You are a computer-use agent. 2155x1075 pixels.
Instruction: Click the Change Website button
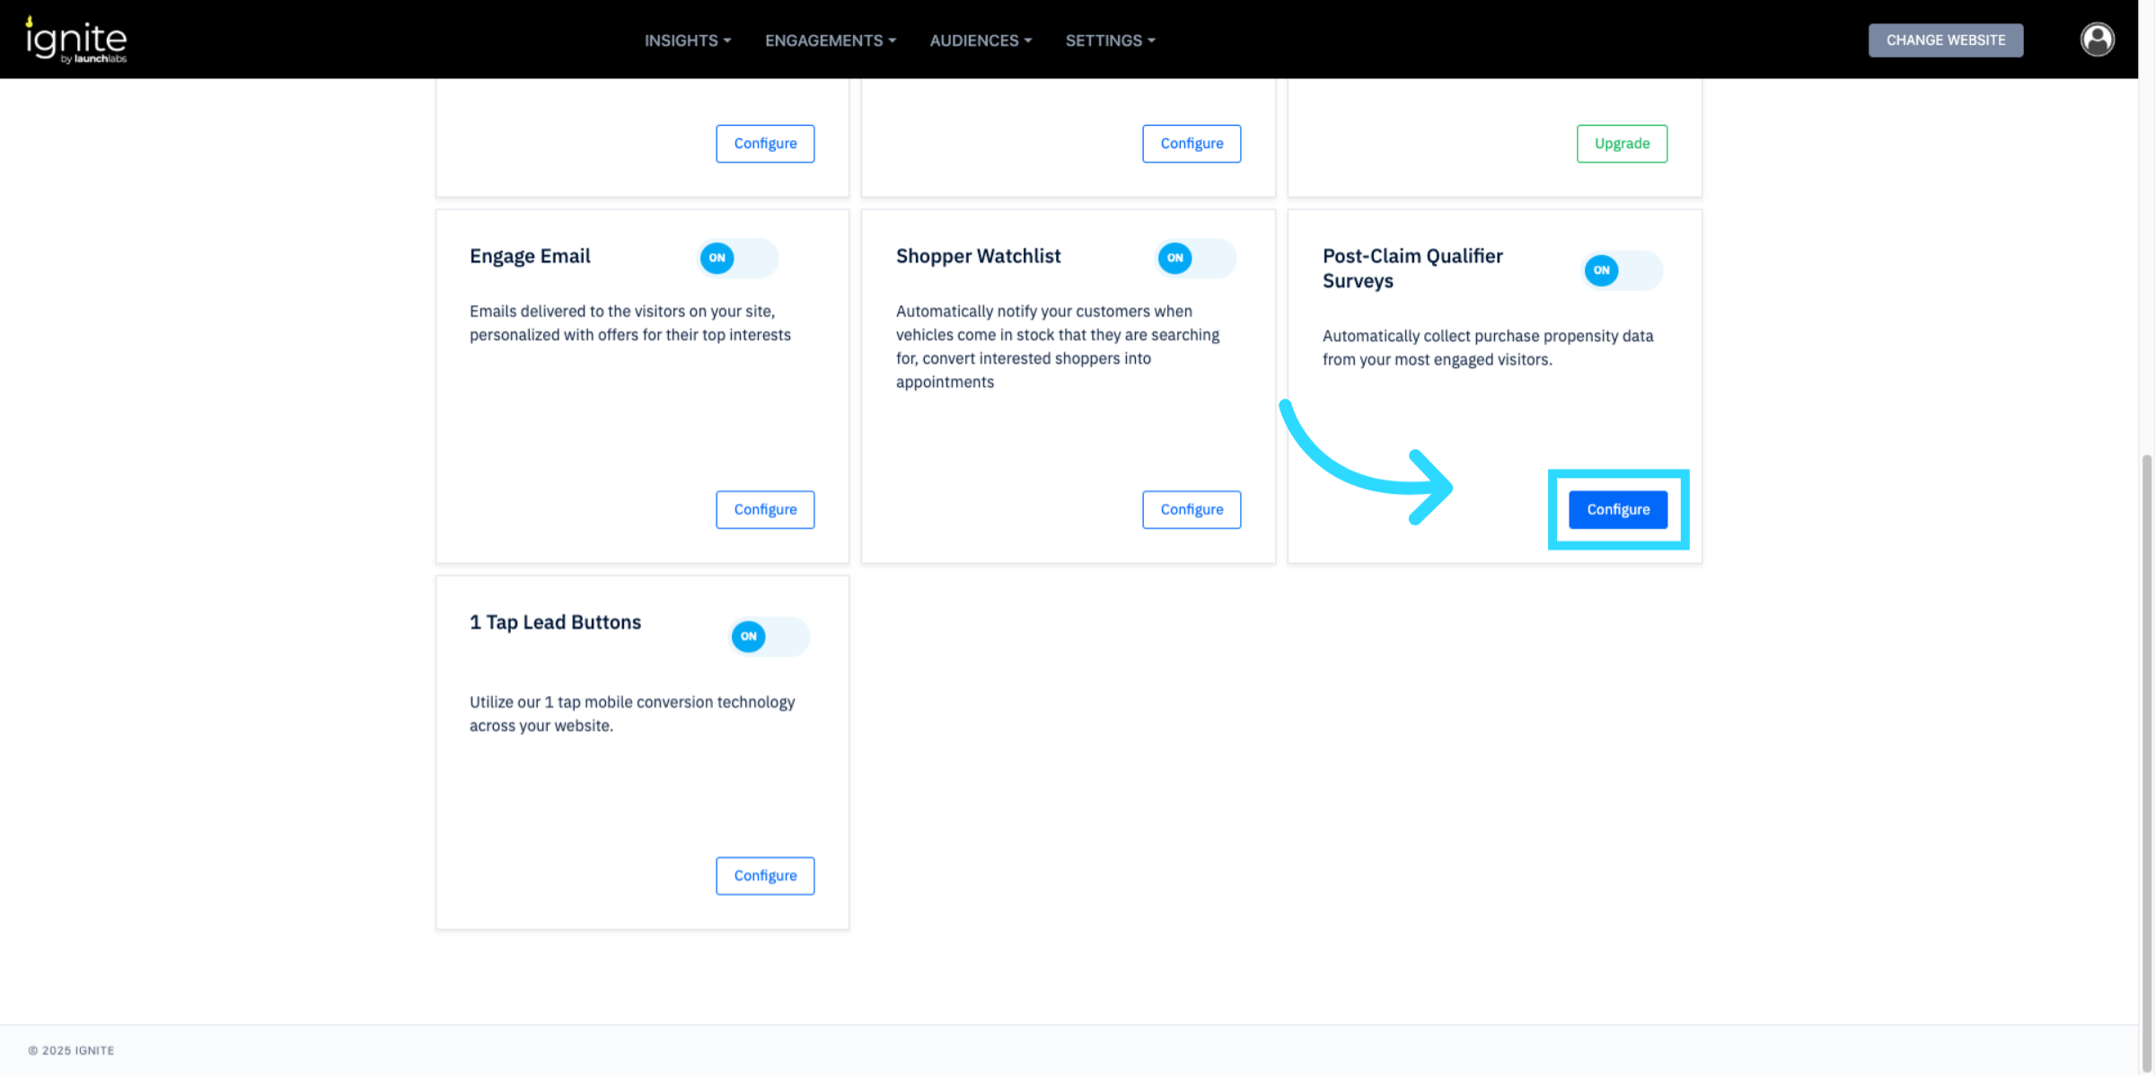(x=1945, y=40)
